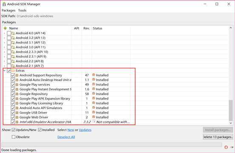235x153 pixels.
Task: Expand the Android 3.1 (API 12) node
Action: [x=4, y=42]
